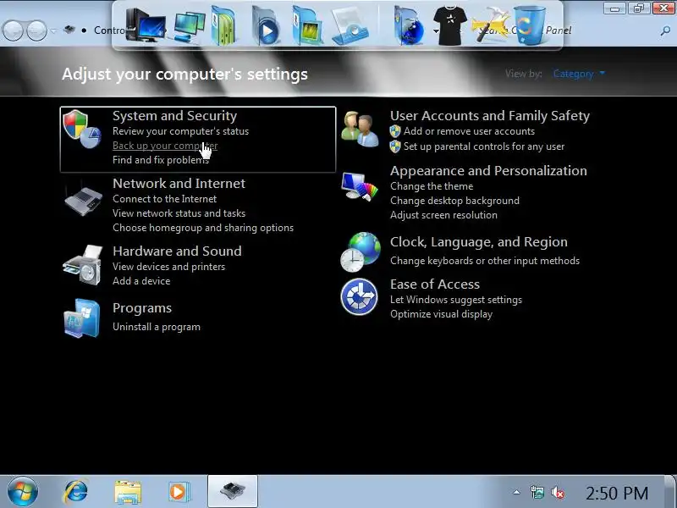677x508 pixels.
Task: Click the search magnifier icon in Control Panel
Action: [x=665, y=30]
